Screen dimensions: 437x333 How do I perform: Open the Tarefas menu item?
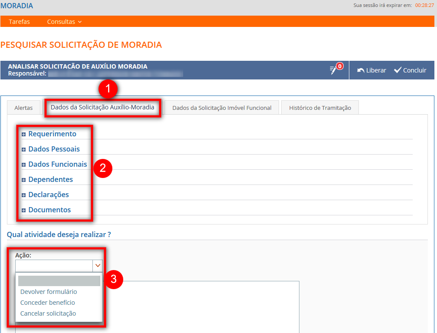click(19, 22)
